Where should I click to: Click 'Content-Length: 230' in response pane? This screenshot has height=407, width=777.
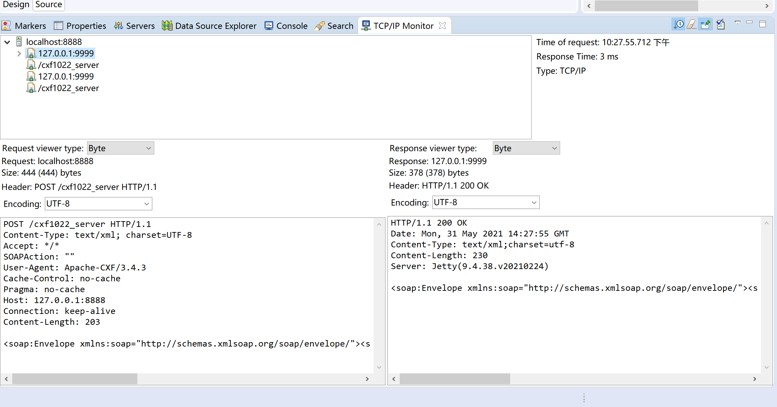click(439, 255)
